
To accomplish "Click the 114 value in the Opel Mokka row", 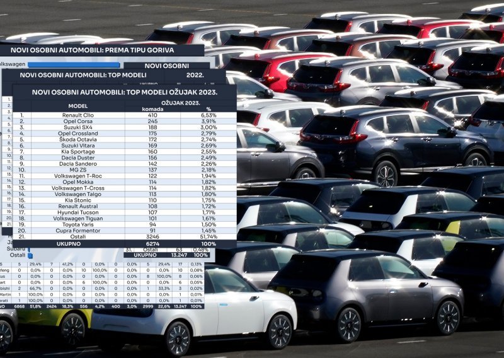I will point(152,182).
